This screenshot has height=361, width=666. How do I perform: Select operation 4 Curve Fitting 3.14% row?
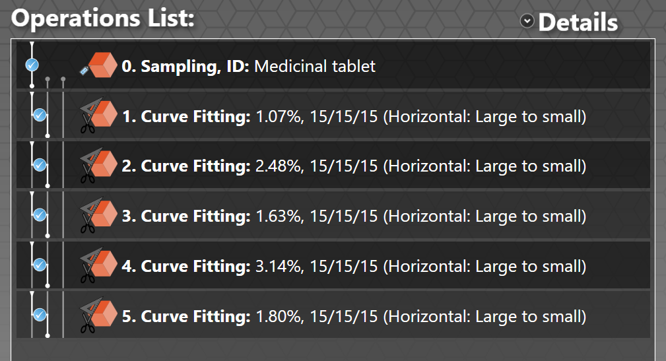(x=333, y=265)
